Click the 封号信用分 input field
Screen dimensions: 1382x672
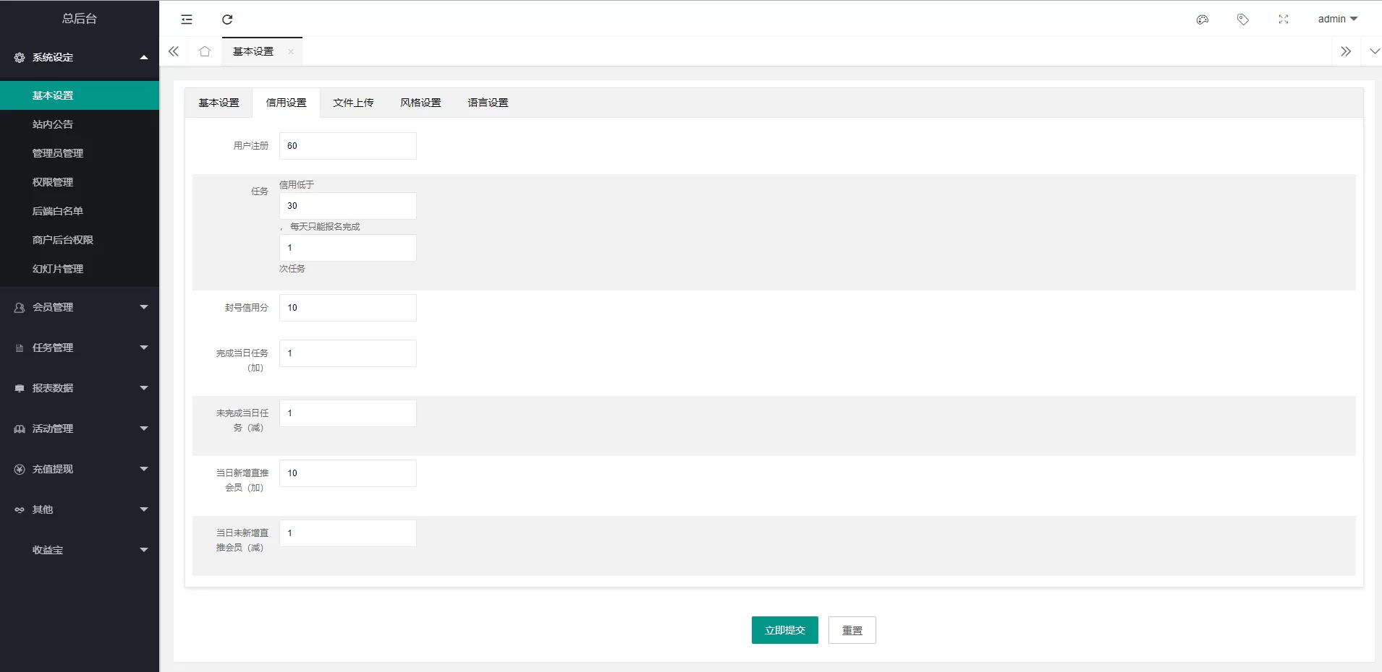(348, 308)
